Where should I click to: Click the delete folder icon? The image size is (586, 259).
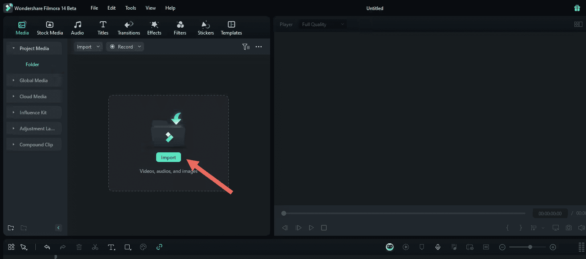click(x=24, y=228)
